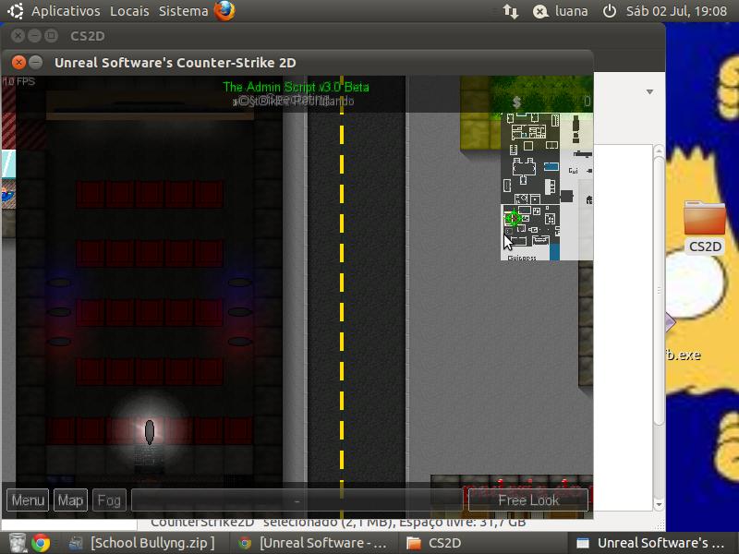Open the CS2D folder on the desktop
739x554 pixels.
click(705, 226)
